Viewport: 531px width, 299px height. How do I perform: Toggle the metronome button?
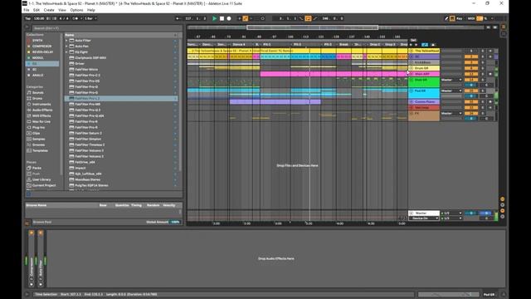pyautogui.click(x=75, y=18)
